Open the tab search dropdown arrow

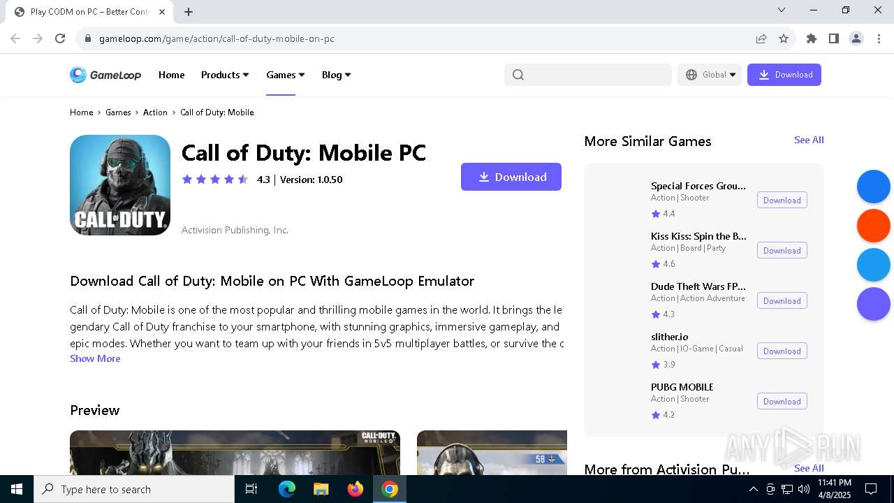[x=782, y=10]
